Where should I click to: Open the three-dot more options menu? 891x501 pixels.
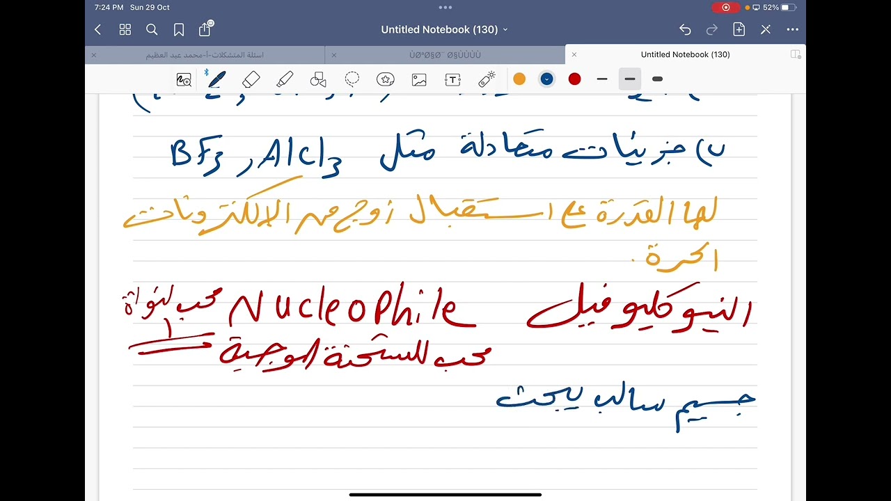(x=792, y=29)
